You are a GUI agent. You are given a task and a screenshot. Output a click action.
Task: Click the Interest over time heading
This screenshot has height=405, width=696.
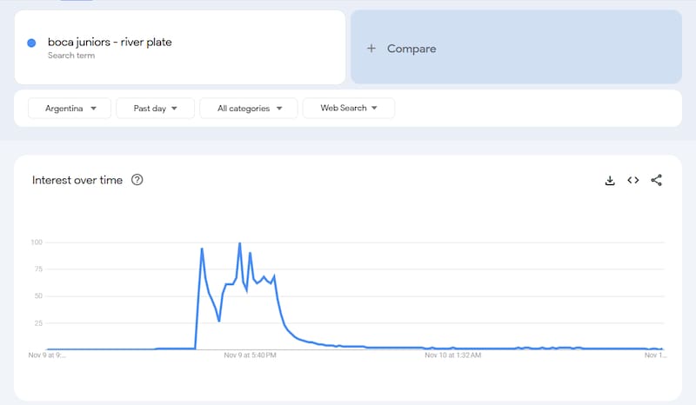coord(77,180)
